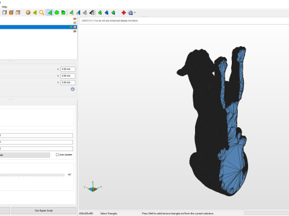The image size is (289, 216).
Task: Select the highlighted Select Triangles tool
Action: point(49,13)
